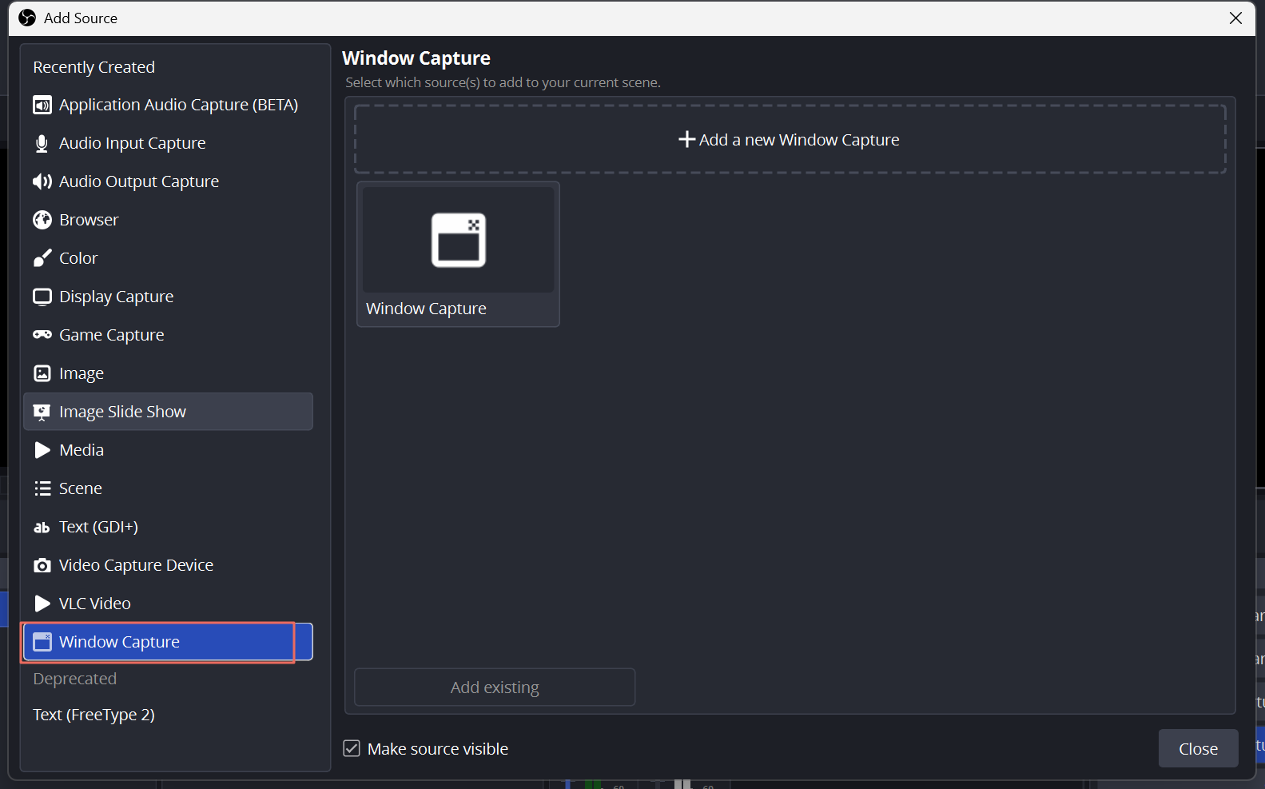Screen dimensions: 1265x789
Task: Click the Window Capture sidebar icon
Action: (x=42, y=642)
